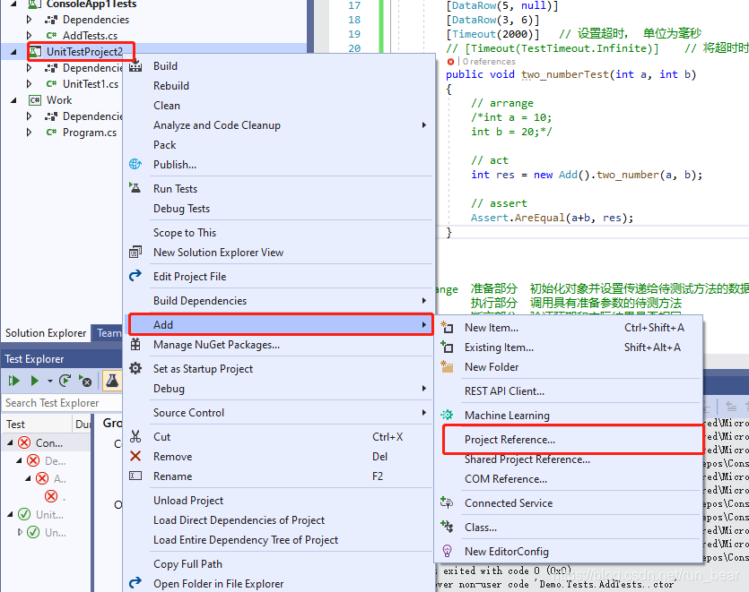Open Source Control submenu
This screenshot has width=749, height=592.
coord(280,413)
